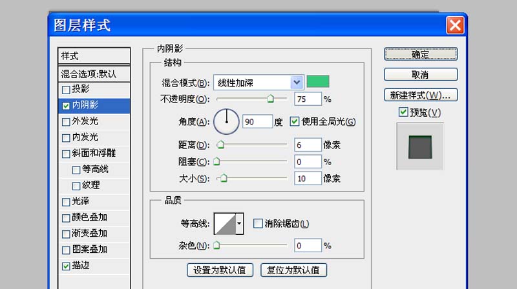Click the 确定 OK button
Viewport: 517px width, 289px height.
[x=420, y=55]
